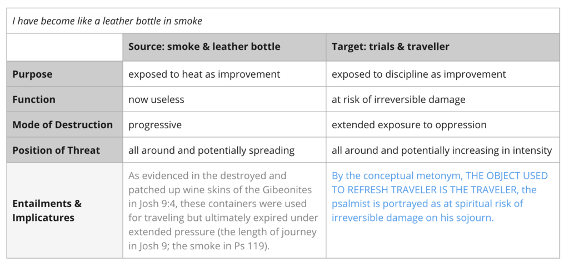
Task: Click the 'exposed to discipline as improvement' cell
Action: click(418, 74)
